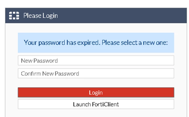Click the red Login button
Screen dimensions: 189x117
96,92
